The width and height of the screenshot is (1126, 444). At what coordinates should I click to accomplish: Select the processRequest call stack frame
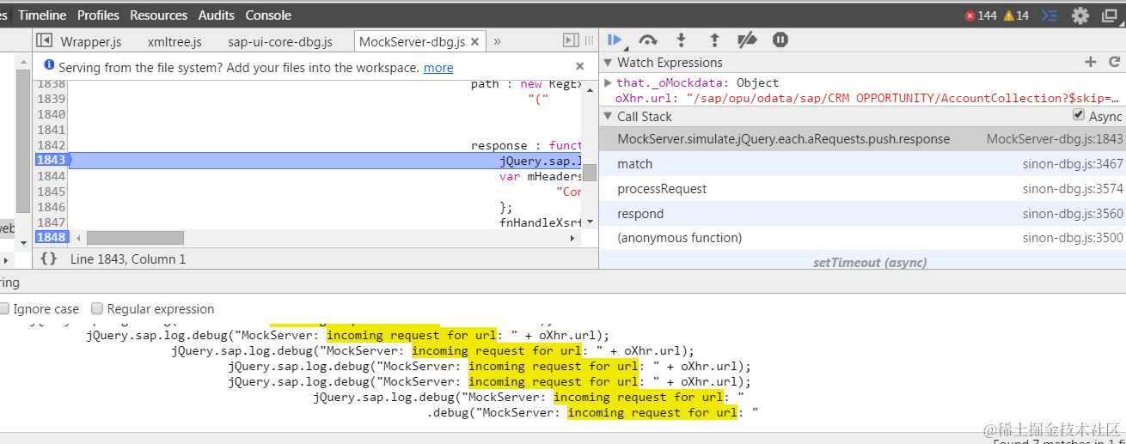862,189
